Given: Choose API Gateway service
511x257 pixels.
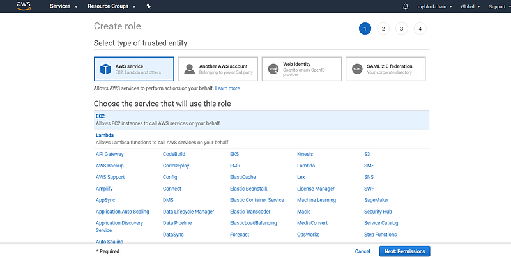Looking at the screenshot, I should pos(109,154).
